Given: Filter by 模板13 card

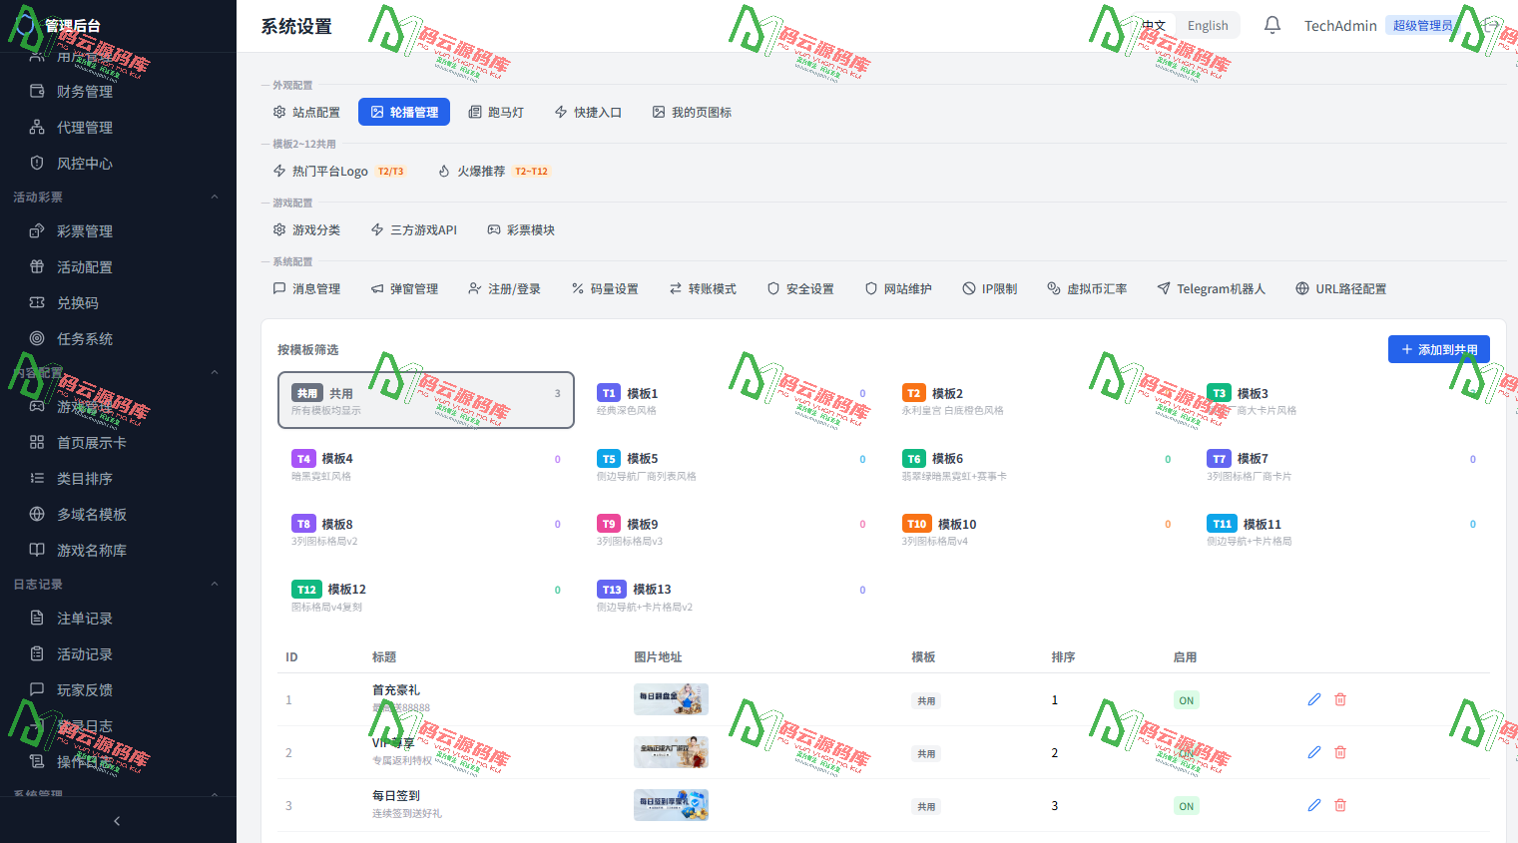Looking at the screenshot, I should [x=731, y=597].
